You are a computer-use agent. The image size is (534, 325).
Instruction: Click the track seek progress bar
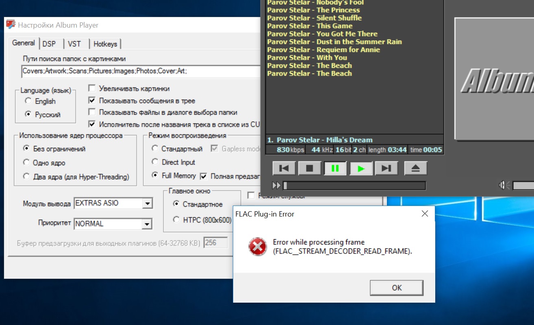pyautogui.click(x=354, y=186)
